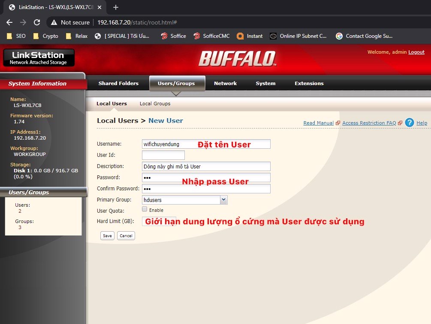
Task: Click the New User breadcrumb heading
Action: click(166, 121)
